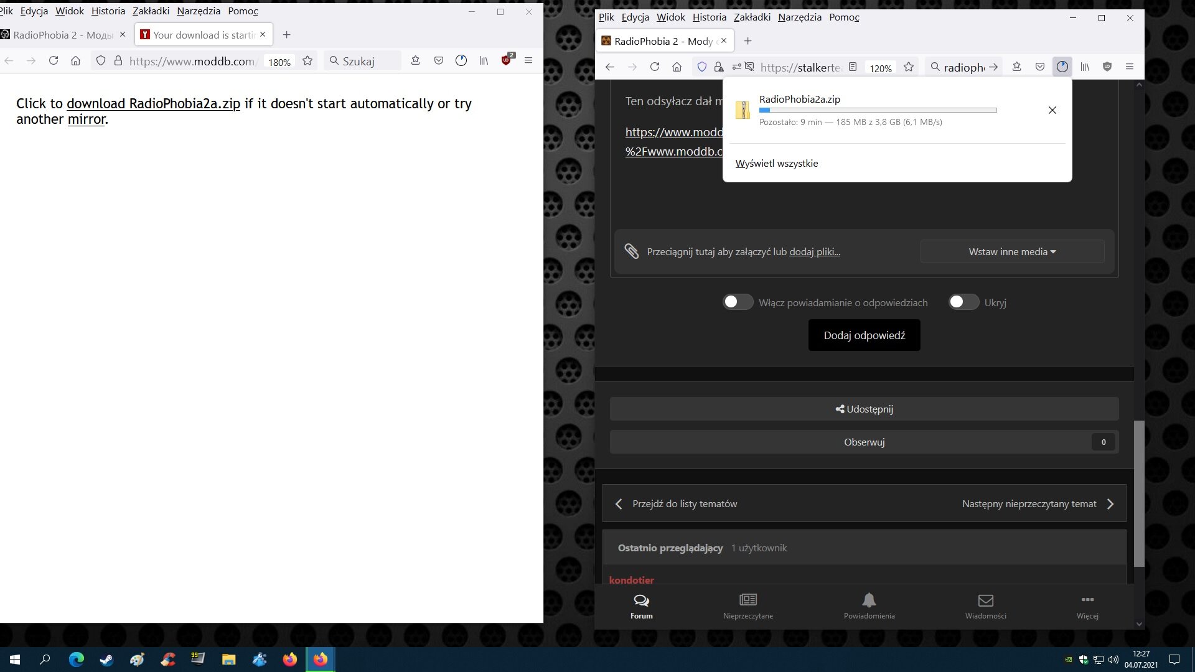The image size is (1195, 672).
Task: Enable Włącz powiadamianie o odpowiedziach toggle
Action: (x=738, y=302)
